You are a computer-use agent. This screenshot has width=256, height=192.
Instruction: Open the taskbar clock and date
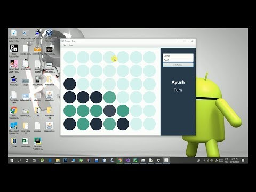click(235, 161)
